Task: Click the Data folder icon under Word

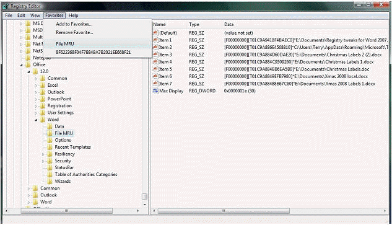Action: pos(50,126)
